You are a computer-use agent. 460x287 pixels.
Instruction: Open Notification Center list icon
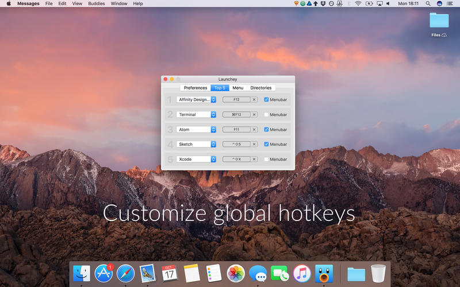pyautogui.click(x=450, y=3)
